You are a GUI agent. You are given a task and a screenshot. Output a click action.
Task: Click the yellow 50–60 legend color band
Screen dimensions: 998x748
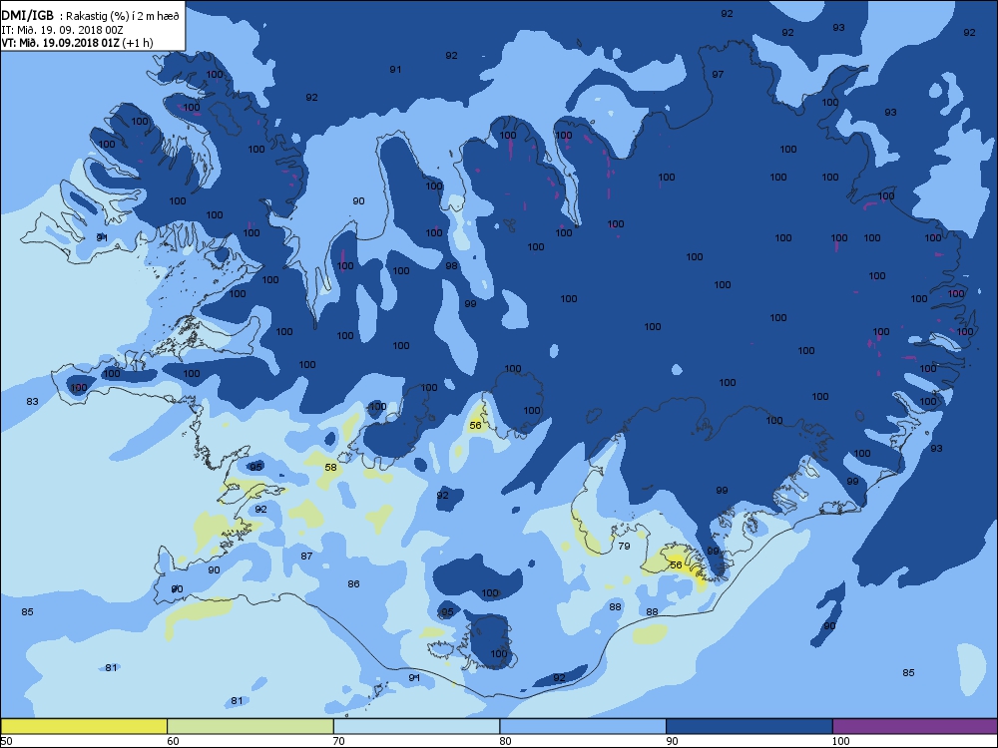coord(84,726)
